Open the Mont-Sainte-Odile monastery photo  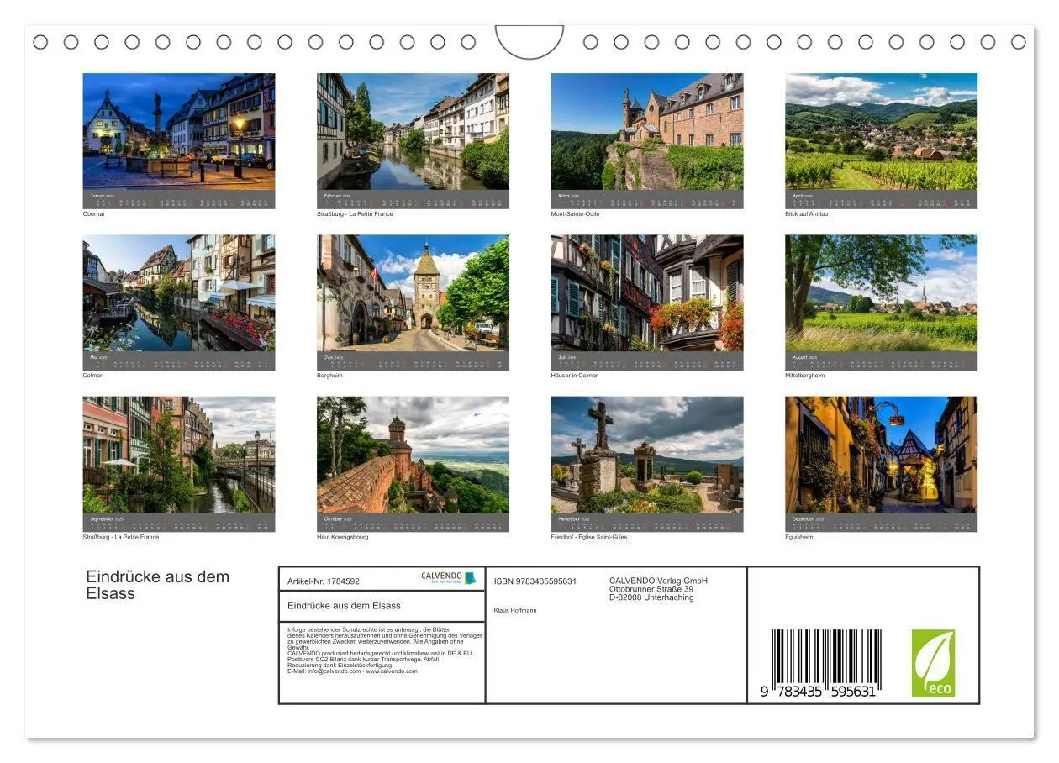[647, 131]
